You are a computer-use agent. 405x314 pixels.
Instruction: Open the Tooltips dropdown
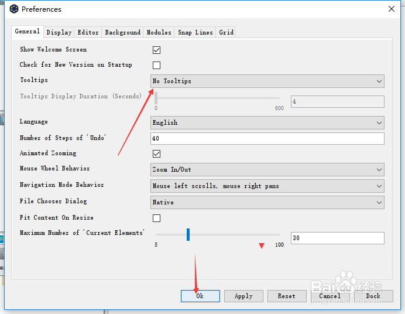coord(267,81)
